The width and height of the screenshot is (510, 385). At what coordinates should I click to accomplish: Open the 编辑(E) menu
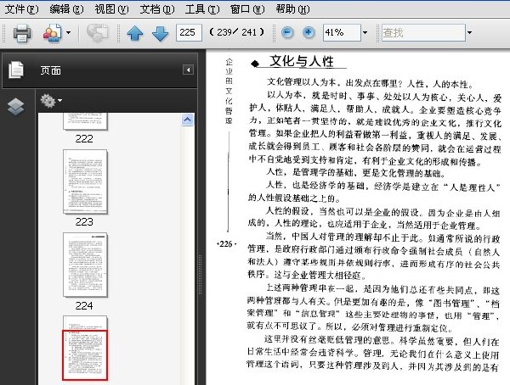(66, 9)
